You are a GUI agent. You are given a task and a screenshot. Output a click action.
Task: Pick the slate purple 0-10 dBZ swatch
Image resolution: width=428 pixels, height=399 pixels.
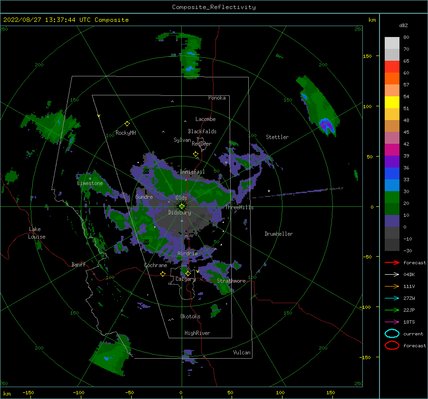392,221
